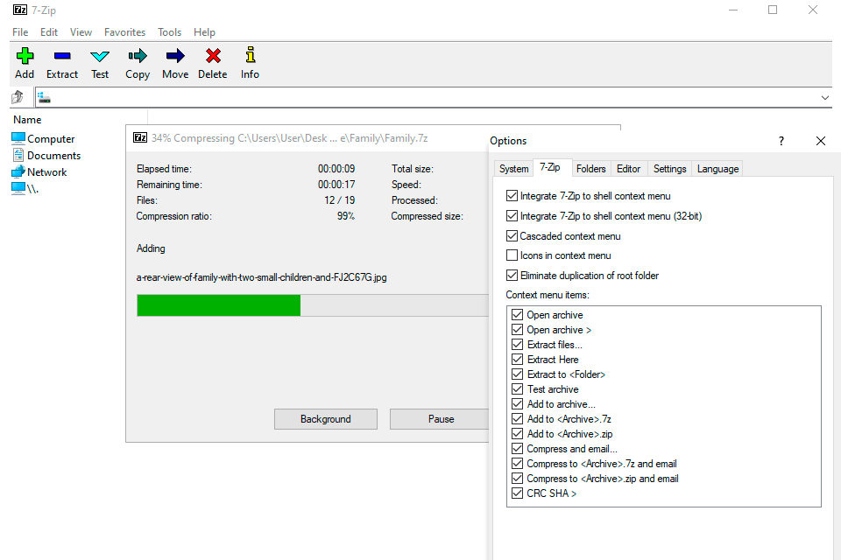Select the Network icon in file list

(18, 171)
